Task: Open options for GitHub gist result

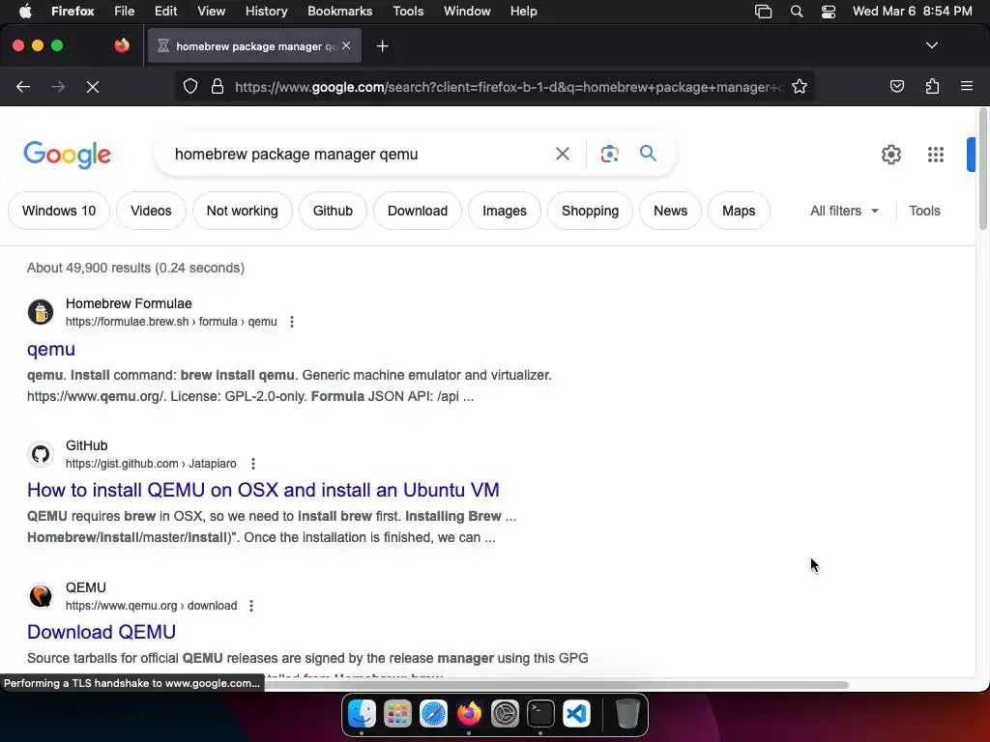Action: (253, 464)
